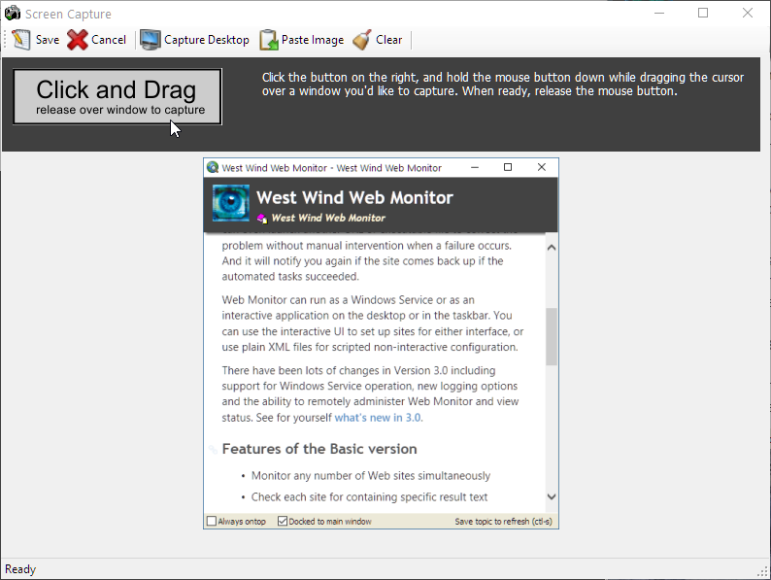
Task: Close the West Wind Web Monitor window
Action: coord(542,168)
